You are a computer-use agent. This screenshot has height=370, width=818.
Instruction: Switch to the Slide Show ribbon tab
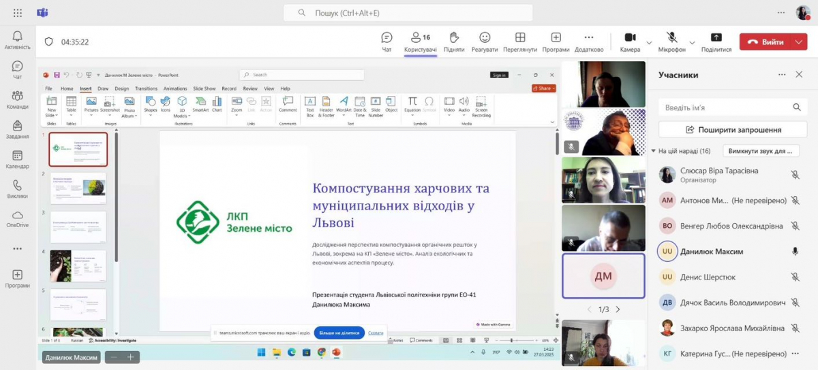(204, 88)
